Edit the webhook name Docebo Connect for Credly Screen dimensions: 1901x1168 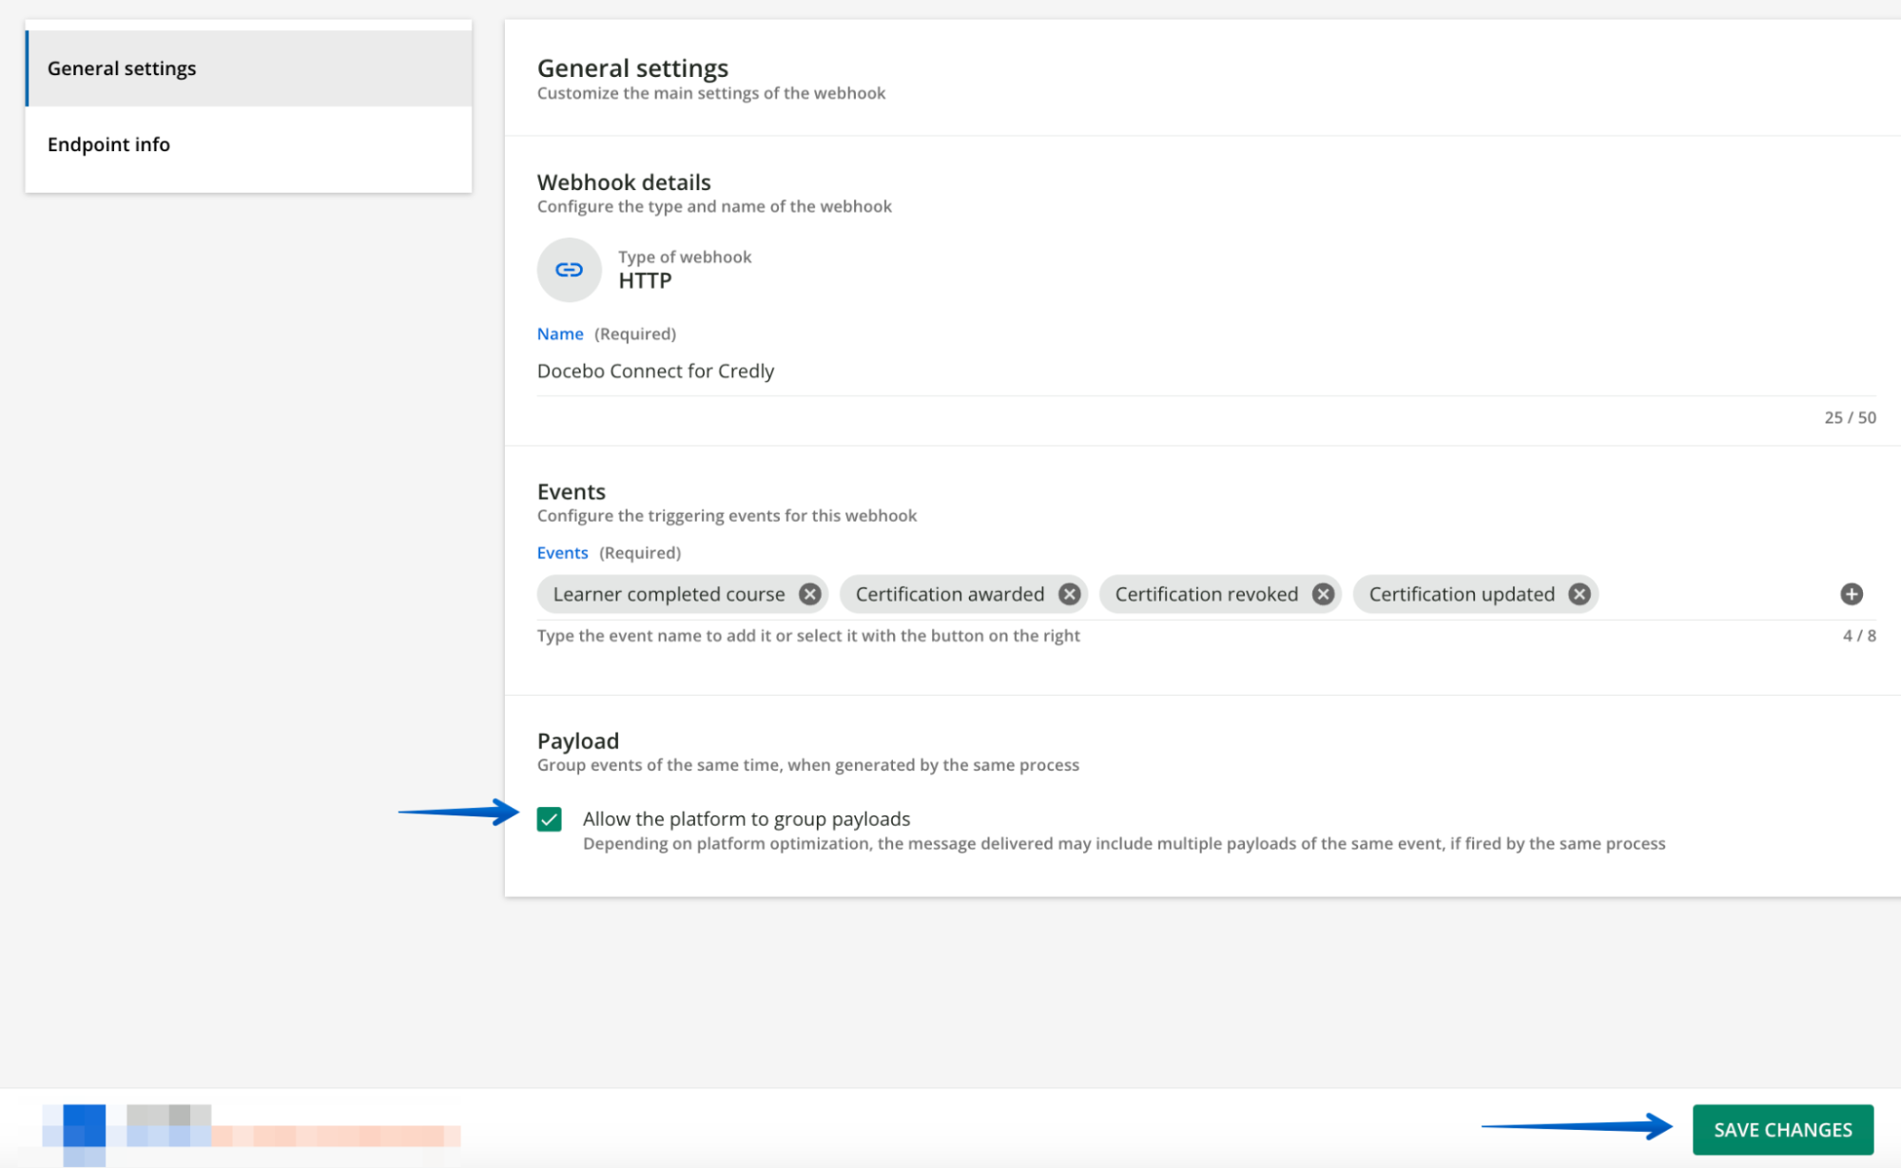pos(655,371)
